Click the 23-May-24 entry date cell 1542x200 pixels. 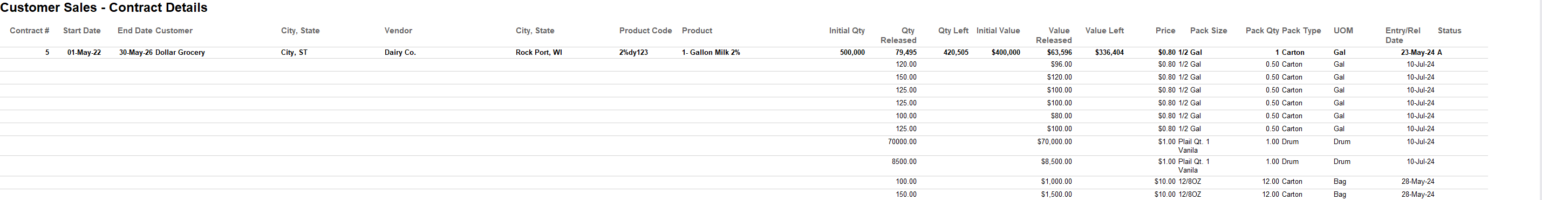point(1417,53)
